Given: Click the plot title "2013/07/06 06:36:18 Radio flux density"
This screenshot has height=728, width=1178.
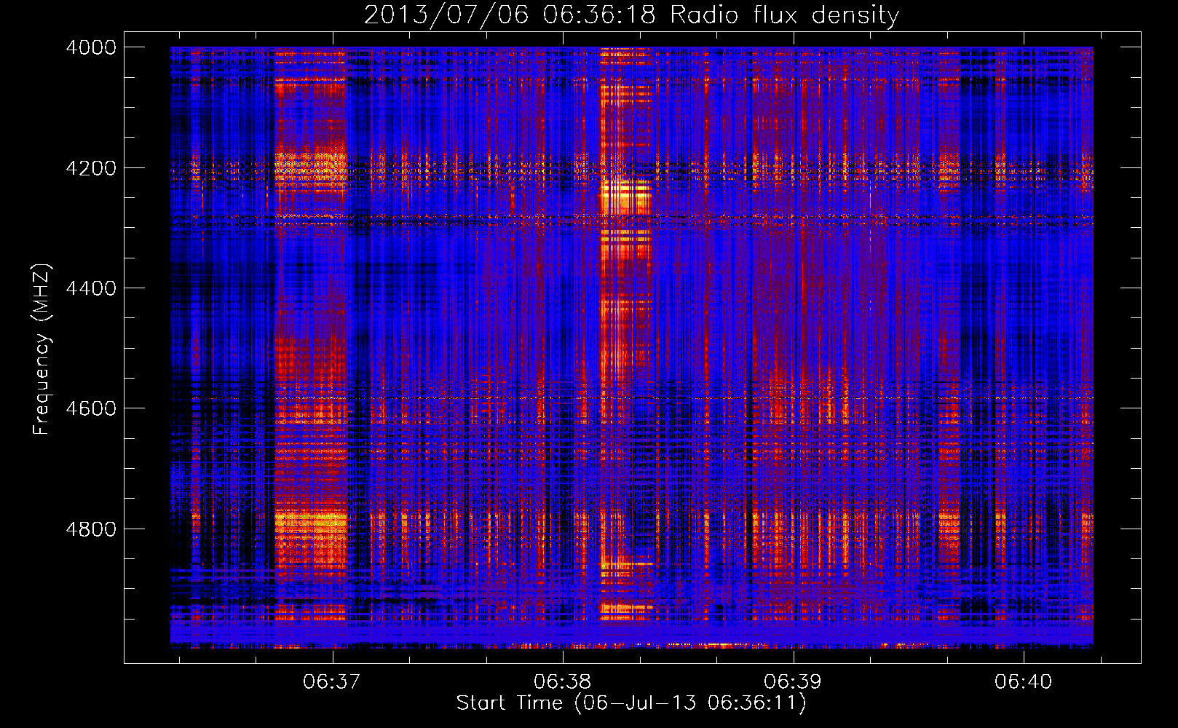Looking at the screenshot, I should [631, 15].
